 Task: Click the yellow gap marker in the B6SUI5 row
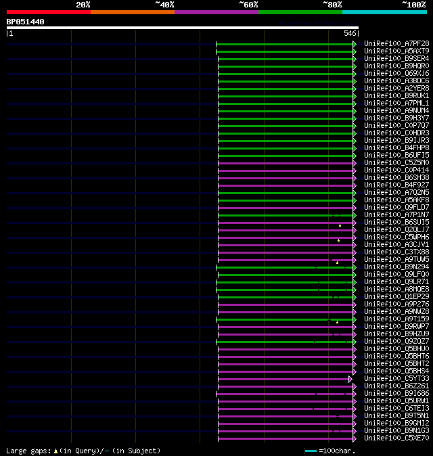[x=340, y=225]
